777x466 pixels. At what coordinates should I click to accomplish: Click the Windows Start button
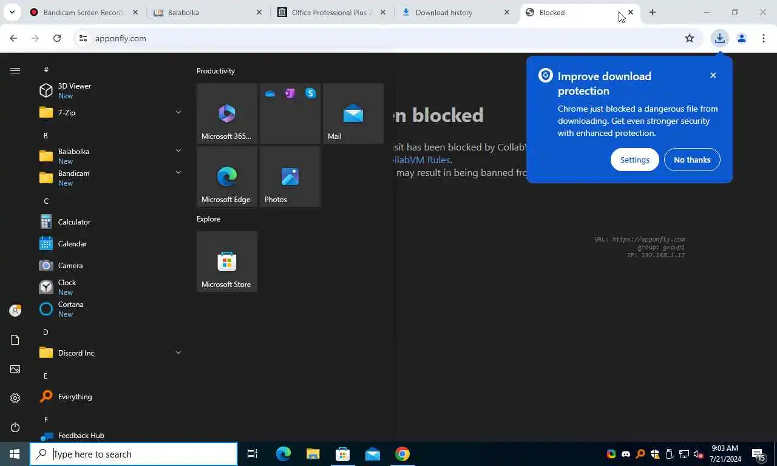tap(15, 454)
